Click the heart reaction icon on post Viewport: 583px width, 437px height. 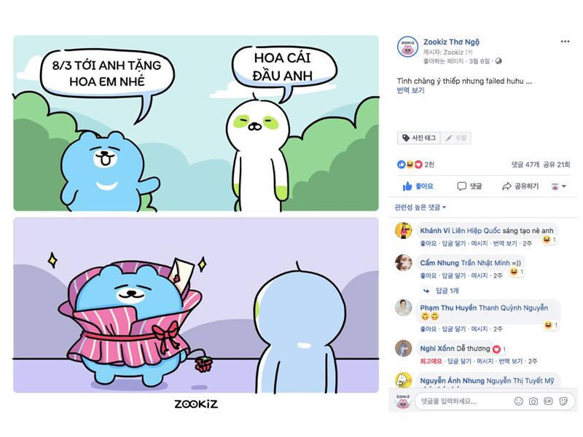[418, 165]
